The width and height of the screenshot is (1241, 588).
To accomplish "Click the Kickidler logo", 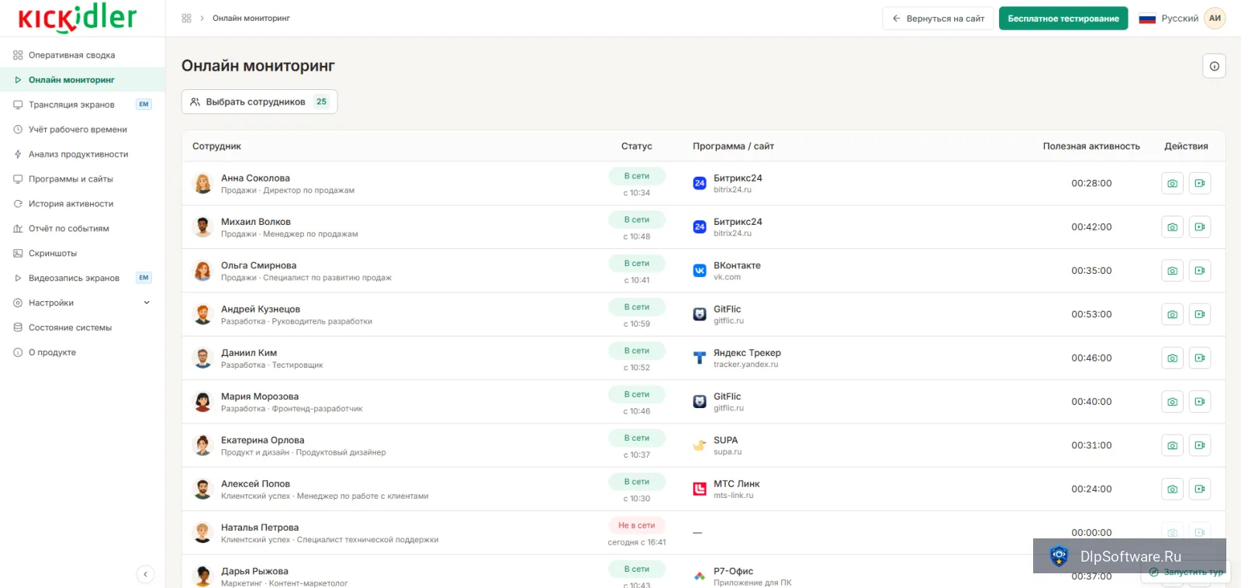I will click(78, 18).
